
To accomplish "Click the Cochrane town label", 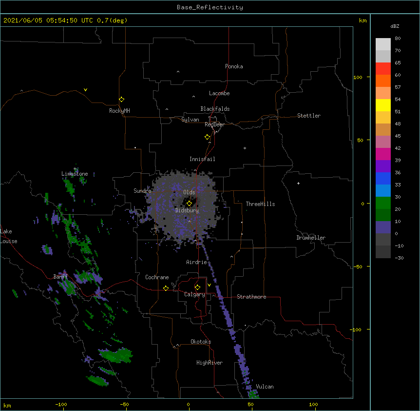I will tap(157, 277).
